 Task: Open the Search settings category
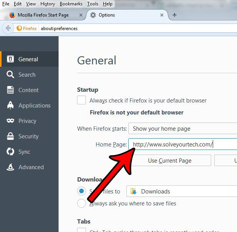29,74
